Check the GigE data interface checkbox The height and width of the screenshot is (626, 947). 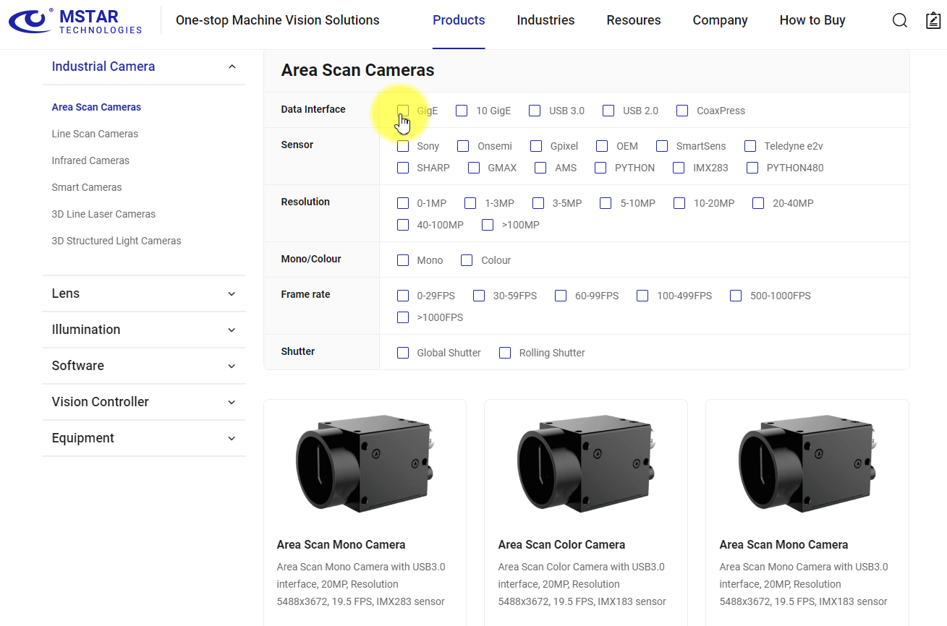(x=403, y=111)
